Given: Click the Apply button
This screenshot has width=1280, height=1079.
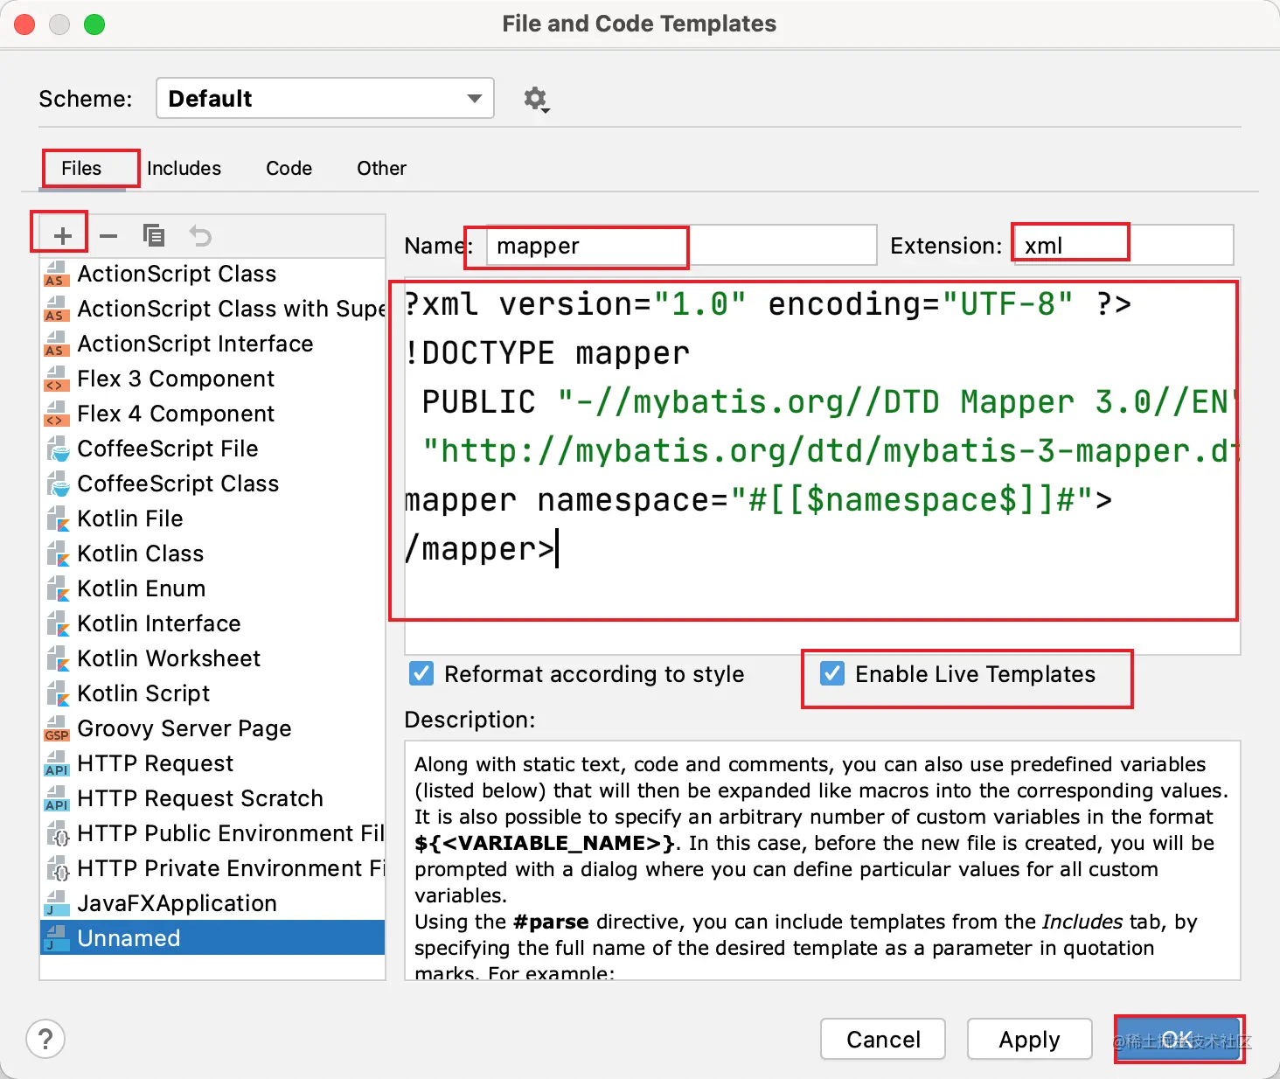Looking at the screenshot, I should tap(1029, 1039).
